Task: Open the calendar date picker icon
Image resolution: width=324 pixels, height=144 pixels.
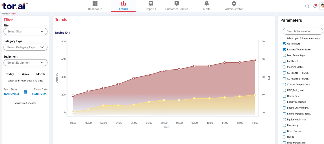Action: pos(25,92)
